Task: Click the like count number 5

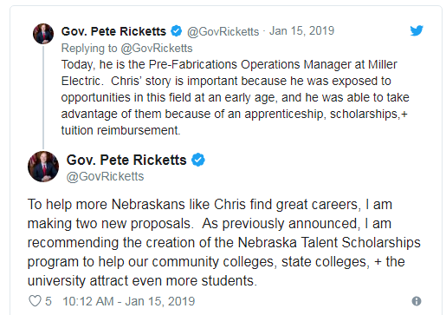Action: [x=48, y=301]
